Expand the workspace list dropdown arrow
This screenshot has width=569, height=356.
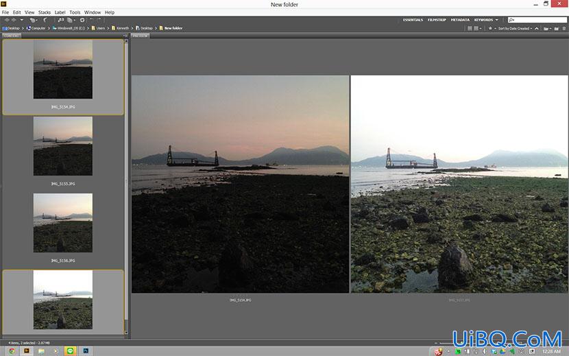pyautogui.click(x=497, y=20)
